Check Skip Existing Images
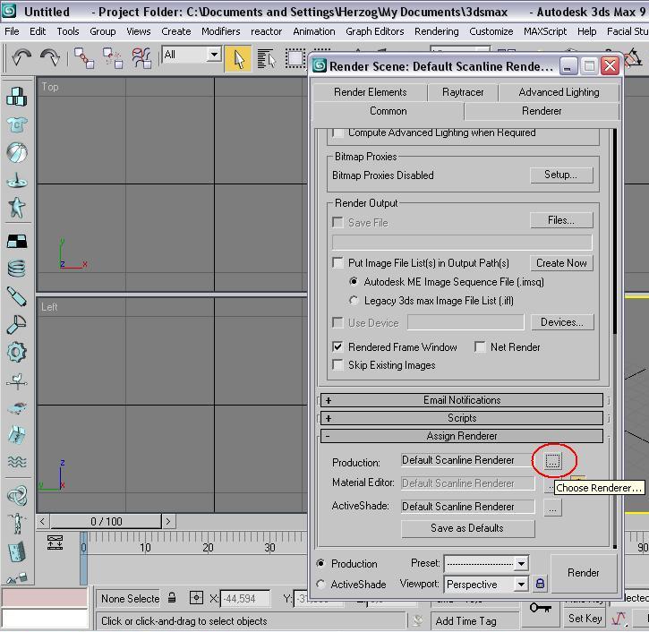This screenshot has height=632, width=649. (x=337, y=364)
